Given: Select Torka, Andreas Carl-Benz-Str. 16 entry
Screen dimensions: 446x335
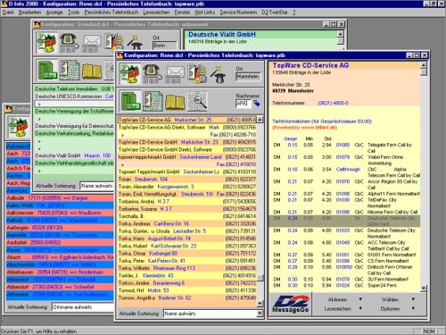Looking at the screenshot, I should point(187,223).
